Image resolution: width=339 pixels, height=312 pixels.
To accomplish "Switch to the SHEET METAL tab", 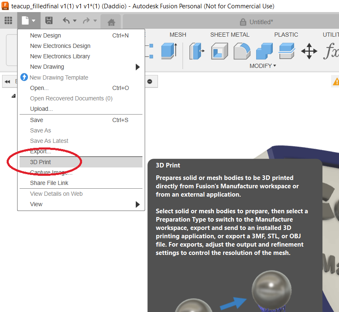I will (x=230, y=35).
